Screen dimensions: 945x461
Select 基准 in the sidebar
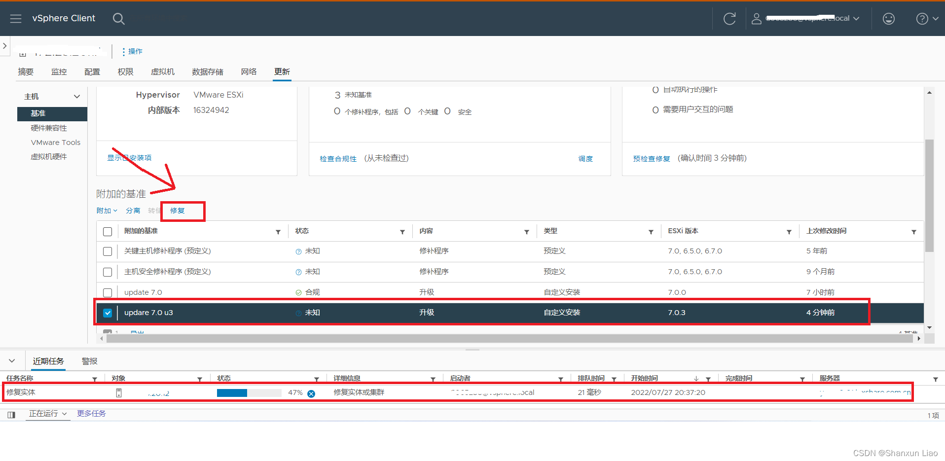point(52,113)
